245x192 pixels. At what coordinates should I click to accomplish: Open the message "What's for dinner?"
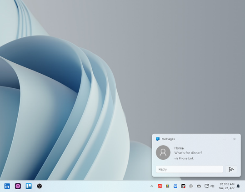coord(188,153)
